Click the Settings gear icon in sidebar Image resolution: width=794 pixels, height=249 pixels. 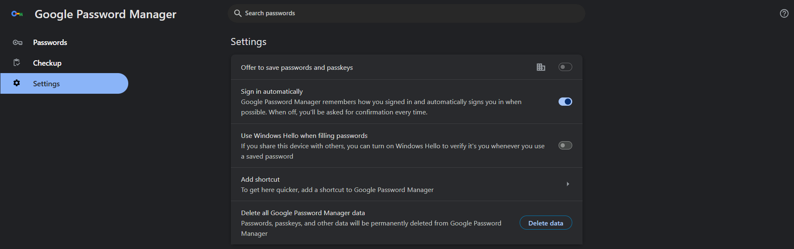pyautogui.click(x=17, y=83)
